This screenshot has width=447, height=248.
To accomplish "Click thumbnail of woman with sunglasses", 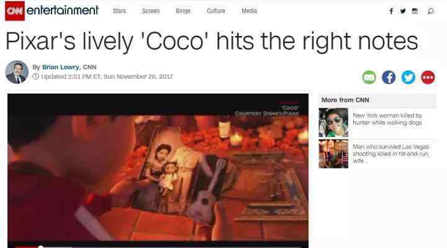I will click(x=333, y=122).
